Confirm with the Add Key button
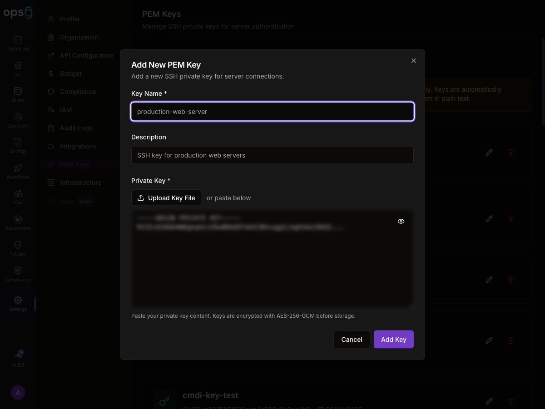545x409 pixels. click(x=393, y=339)
